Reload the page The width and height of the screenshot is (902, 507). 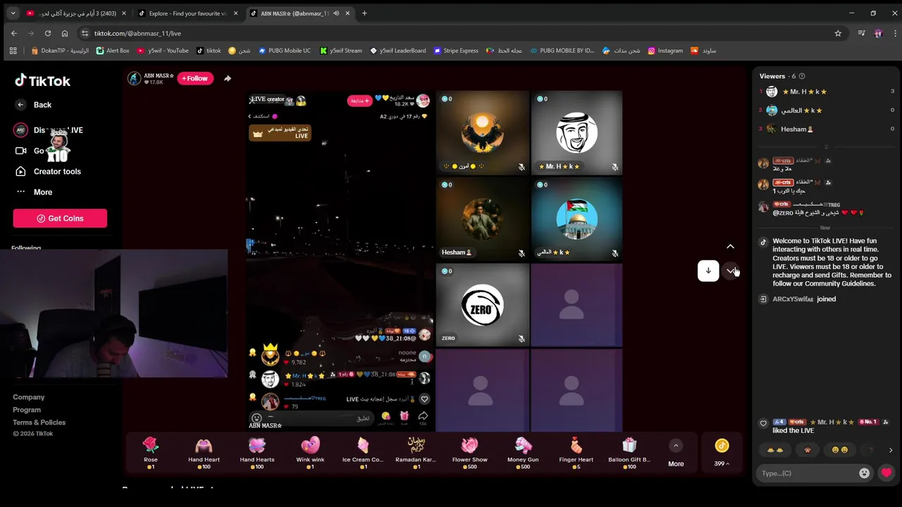pos(48,33)
